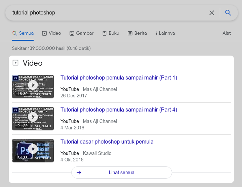The width and height of the screenshot is (242, 187).
Task: Click the Lihat semua button
Action: (x=122, y=173)
